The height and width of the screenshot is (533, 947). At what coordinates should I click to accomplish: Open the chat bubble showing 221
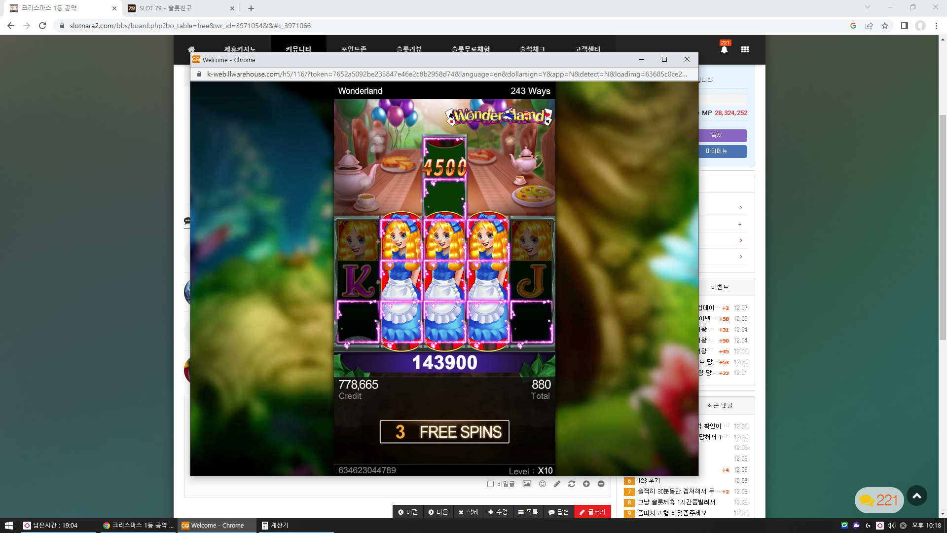coord(879,500)
